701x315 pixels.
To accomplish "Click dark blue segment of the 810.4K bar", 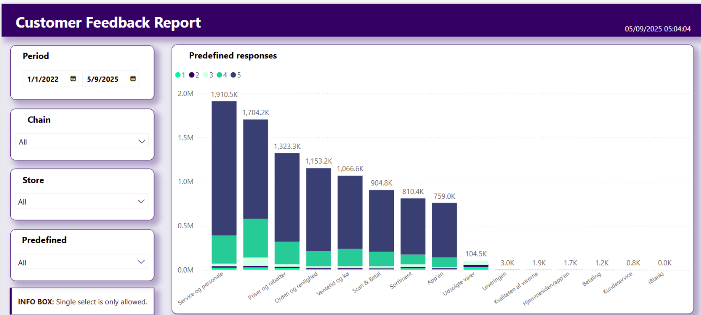I will click(413, 227).
